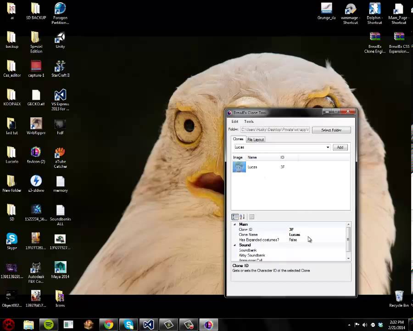Select the Soundbank property row
The image size is (413, 331).
(x=289, y=250)
